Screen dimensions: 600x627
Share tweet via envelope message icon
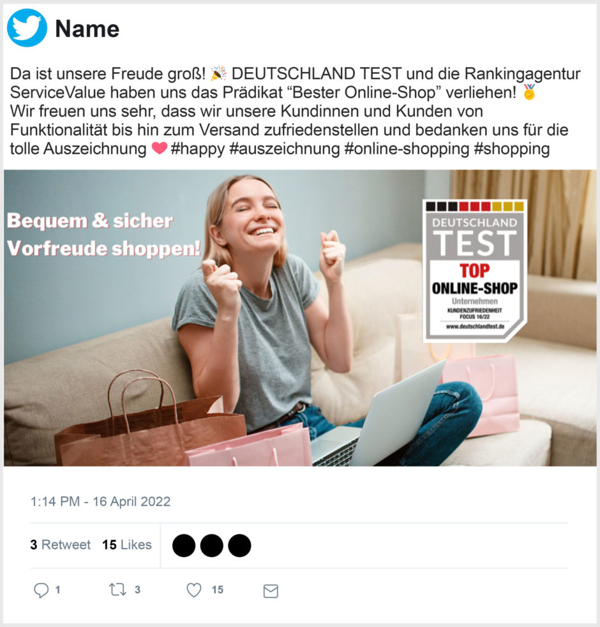271,591
